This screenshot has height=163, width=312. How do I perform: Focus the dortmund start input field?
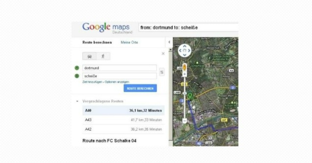coord(120,68)
